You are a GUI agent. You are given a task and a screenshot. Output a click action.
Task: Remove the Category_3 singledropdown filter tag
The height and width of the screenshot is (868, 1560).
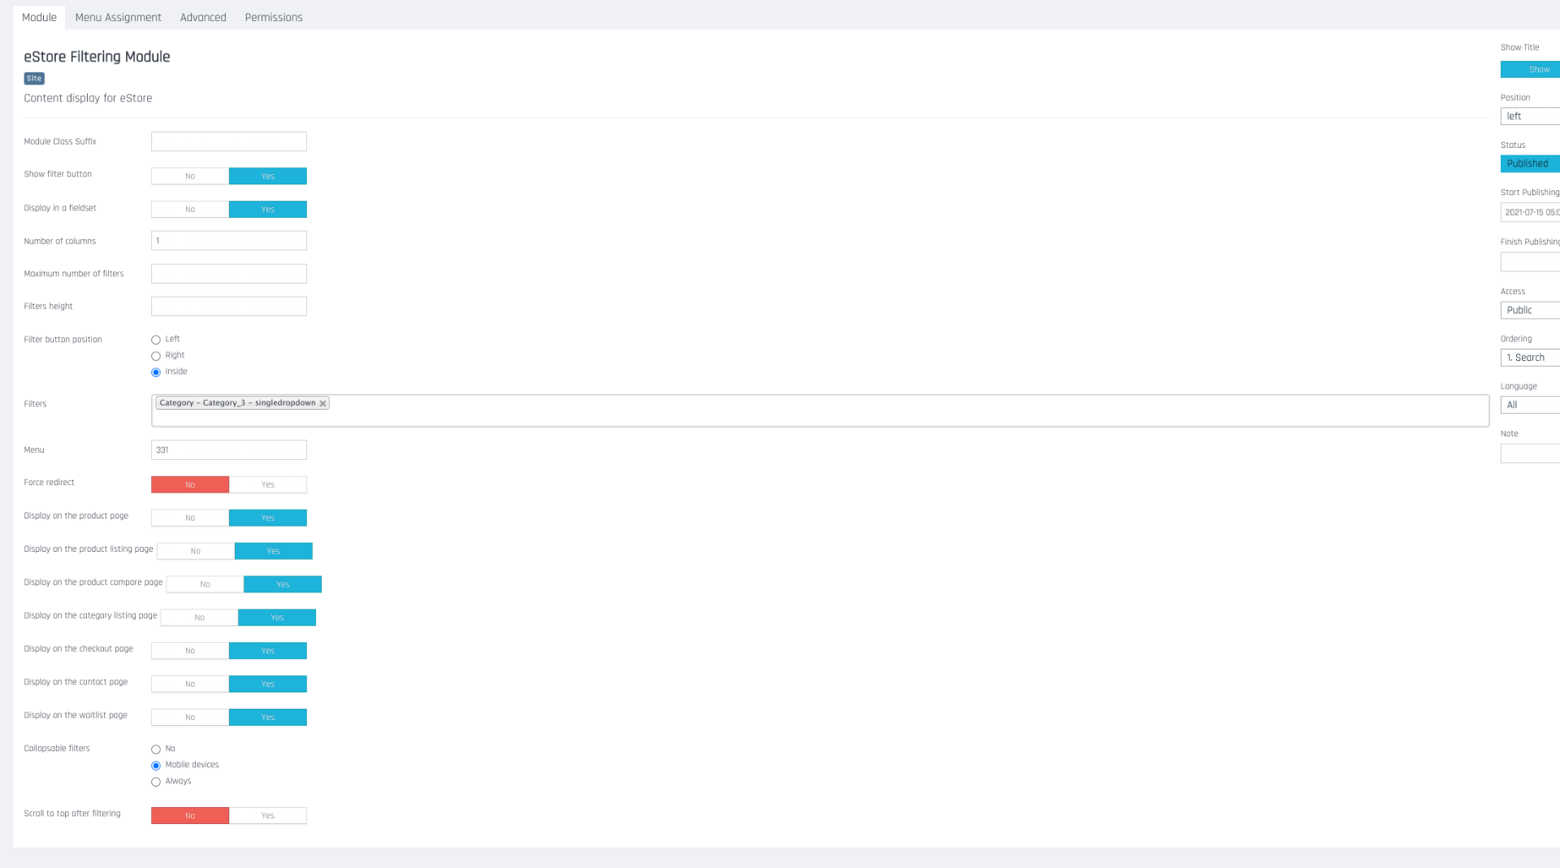pos(323,403)
